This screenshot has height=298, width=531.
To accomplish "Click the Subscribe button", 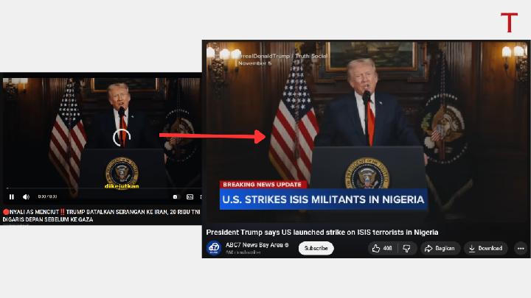I will click(316, 248).
